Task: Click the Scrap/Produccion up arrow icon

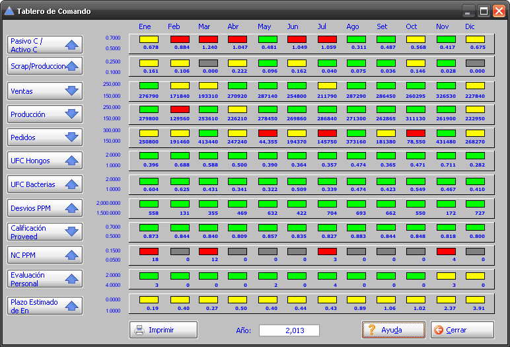Action: [71, 66]
